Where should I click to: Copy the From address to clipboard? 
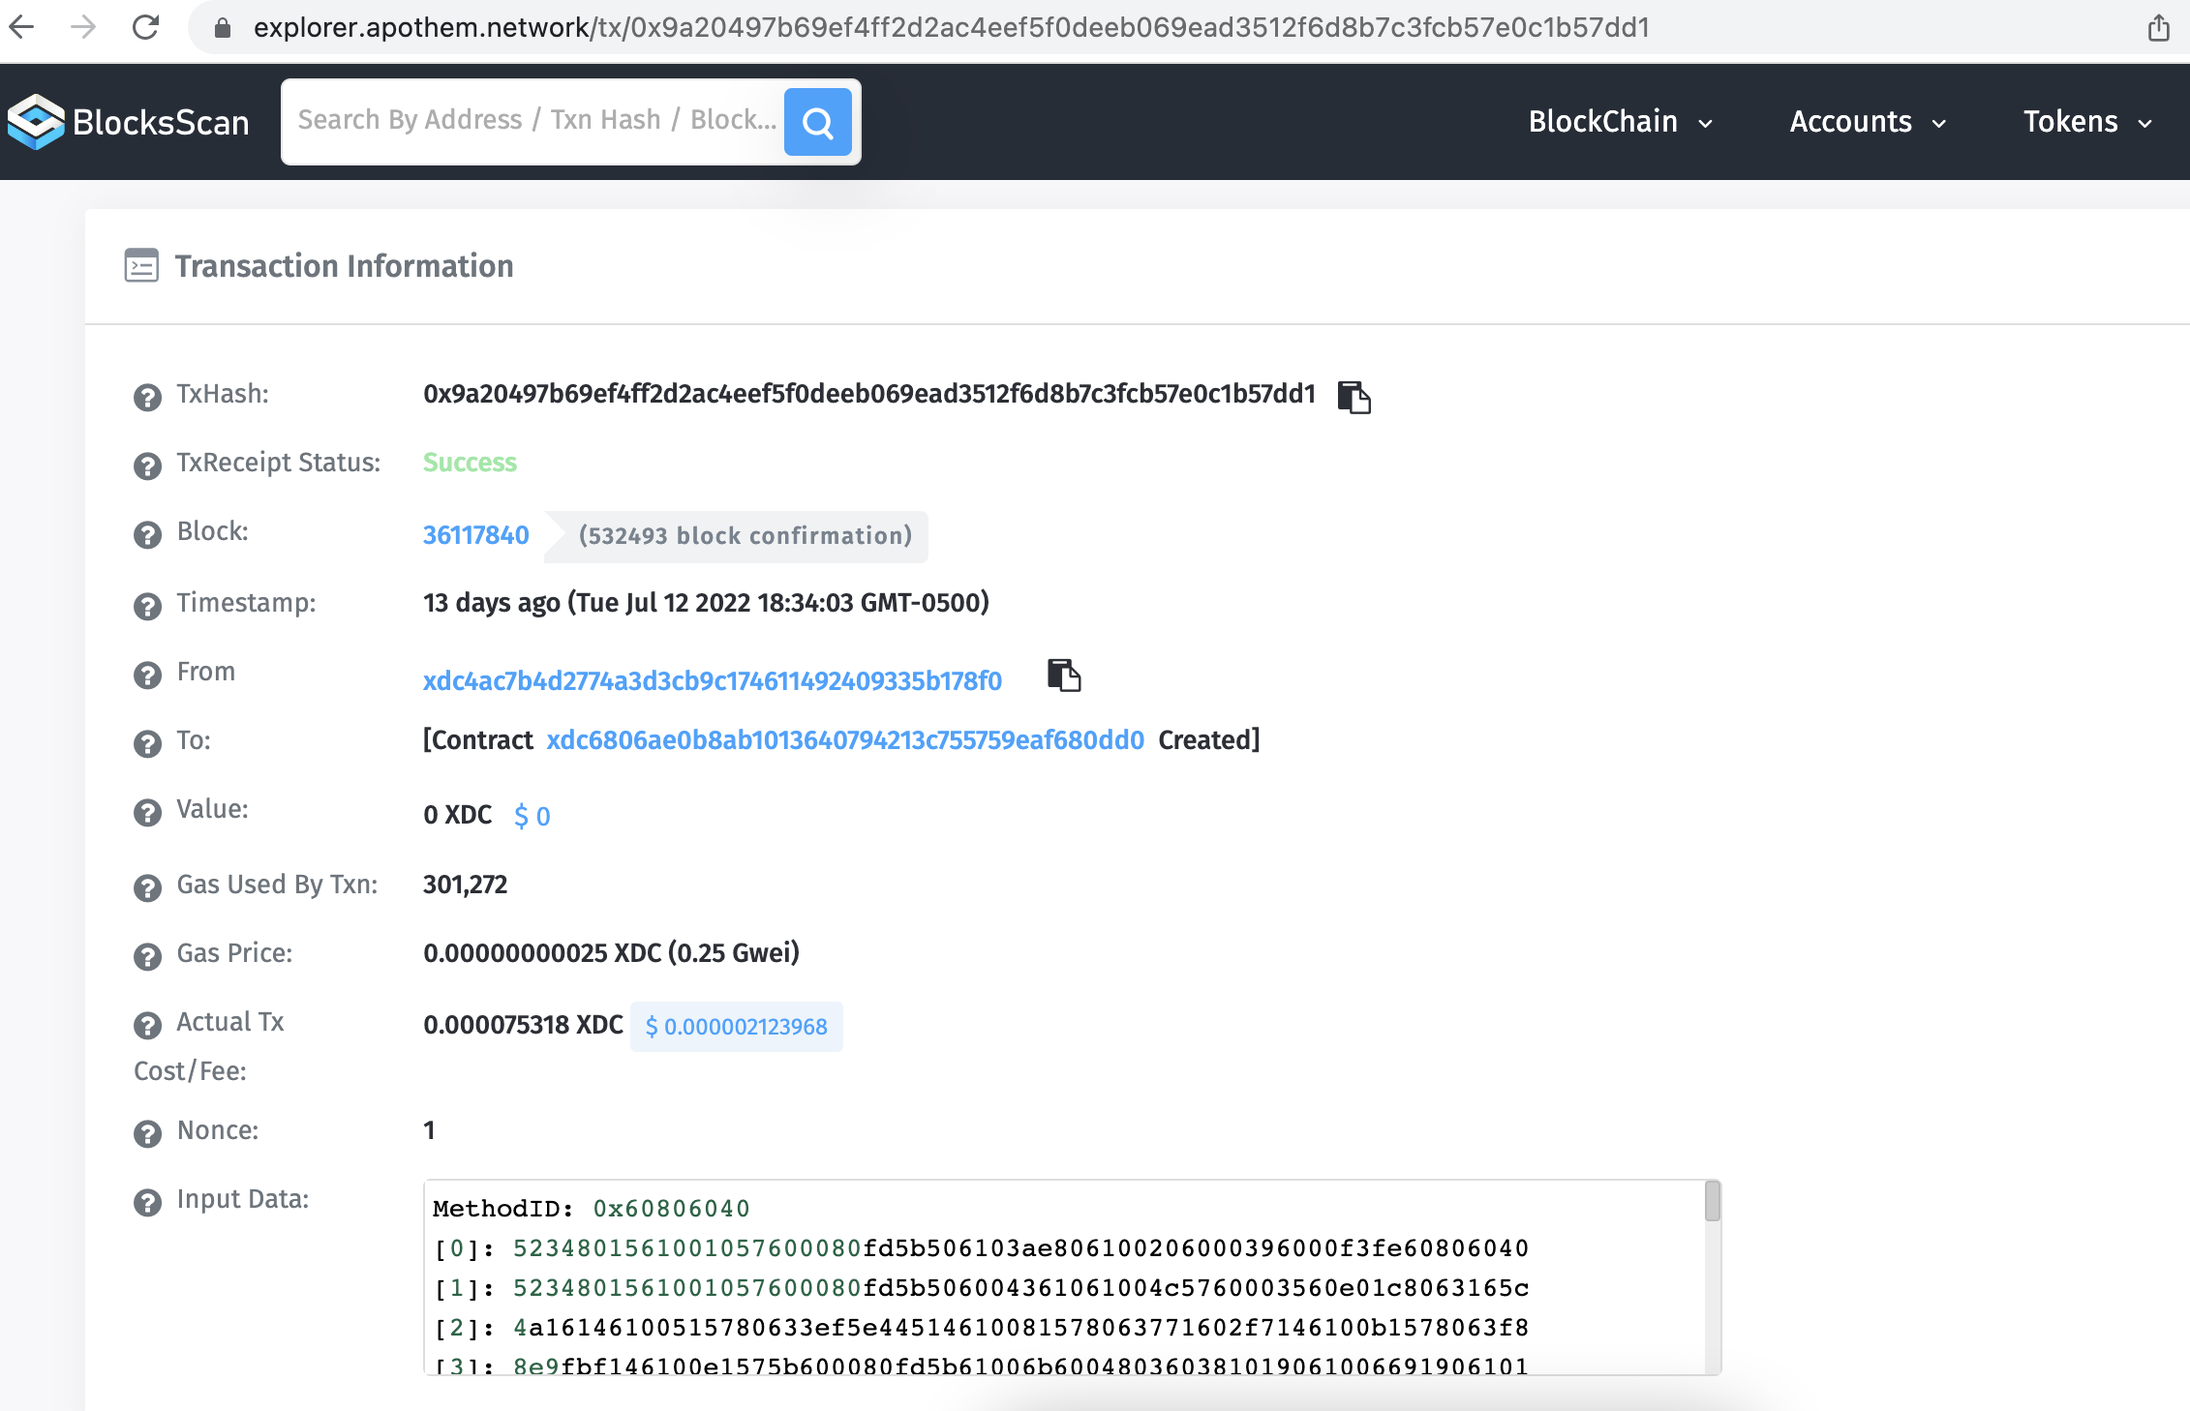tap(1063, 675)
